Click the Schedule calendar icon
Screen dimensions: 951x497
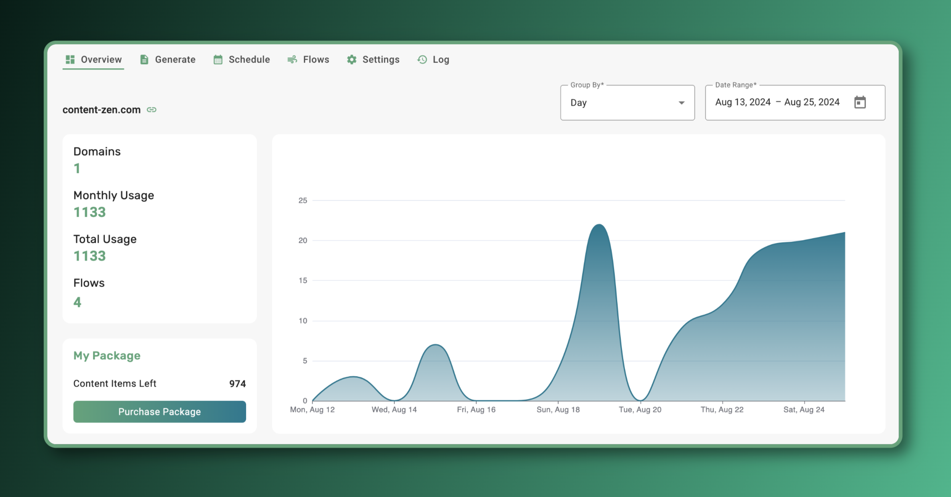click(x=218, y=59)
